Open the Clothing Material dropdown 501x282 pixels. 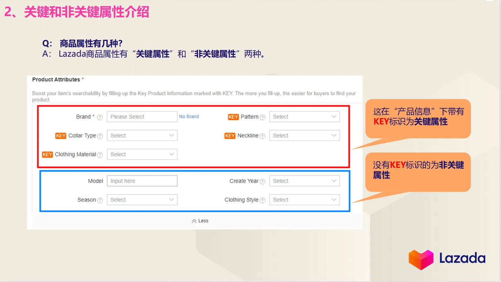[142, 154]
